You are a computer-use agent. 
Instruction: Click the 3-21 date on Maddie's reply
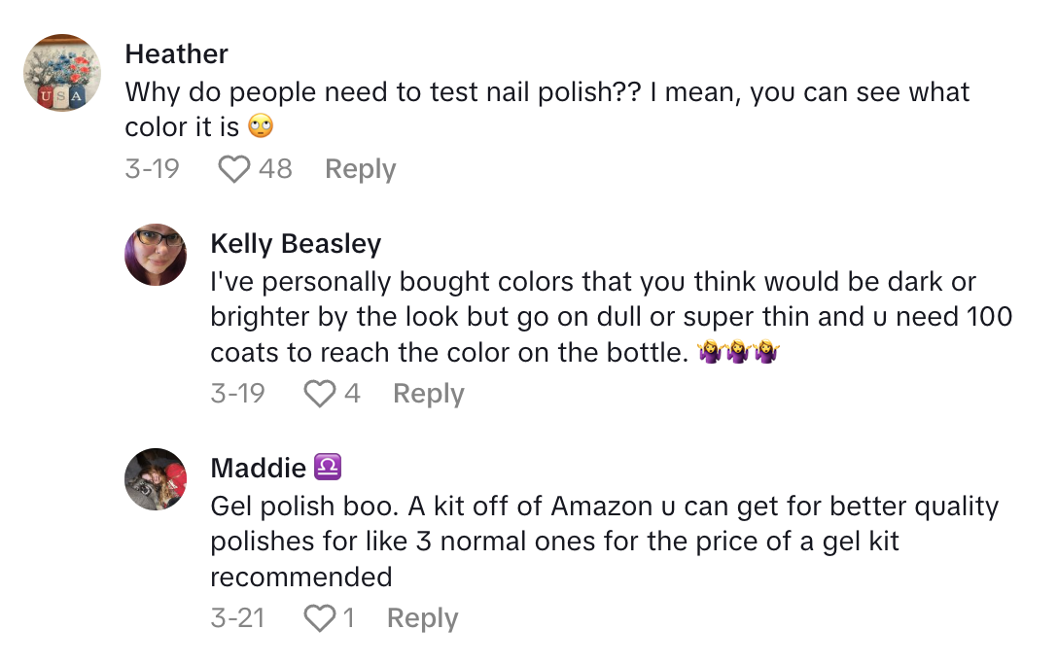pos(237,618)
